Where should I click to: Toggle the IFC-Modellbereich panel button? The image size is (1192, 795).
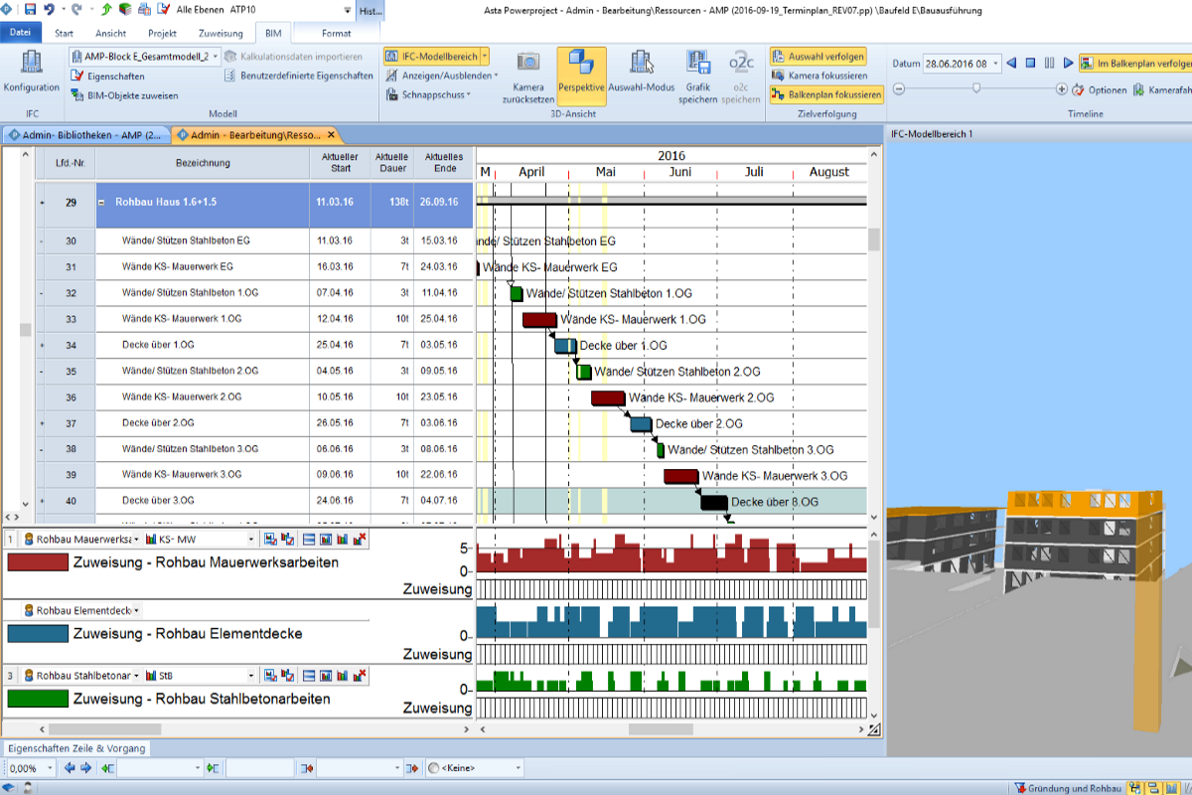[x=431, y=56]
